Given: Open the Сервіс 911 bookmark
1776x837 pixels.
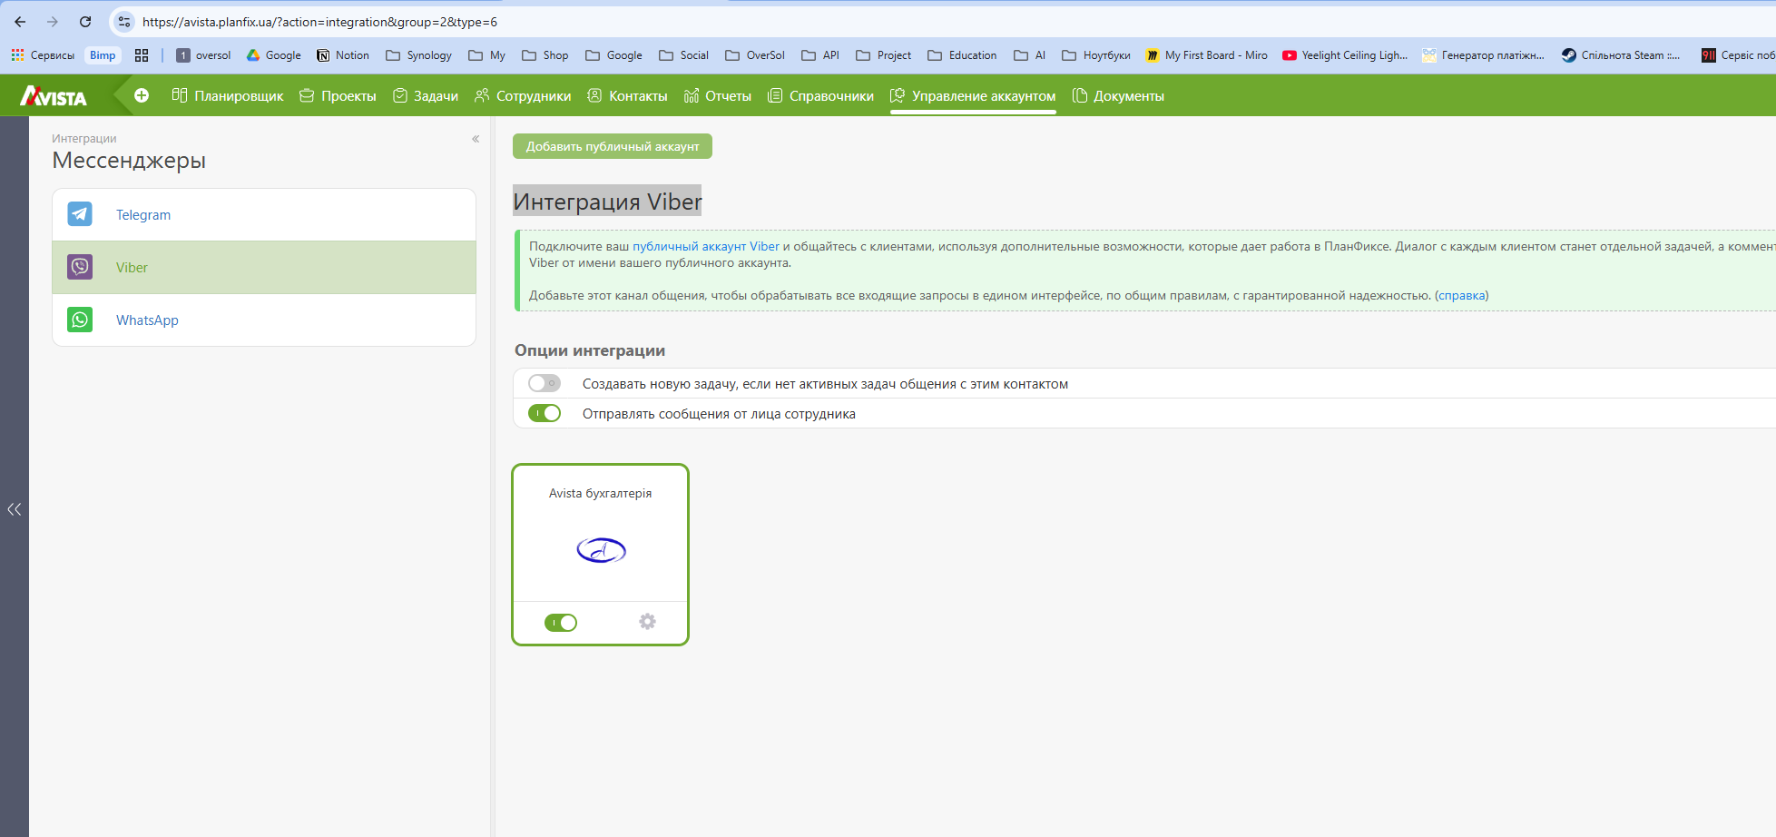Looking at the screenshot, I should pyautogui.click(x=1738, y=55).
